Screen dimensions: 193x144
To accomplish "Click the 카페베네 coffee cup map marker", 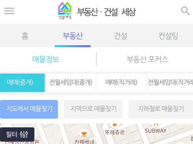I will pos(84,133).
